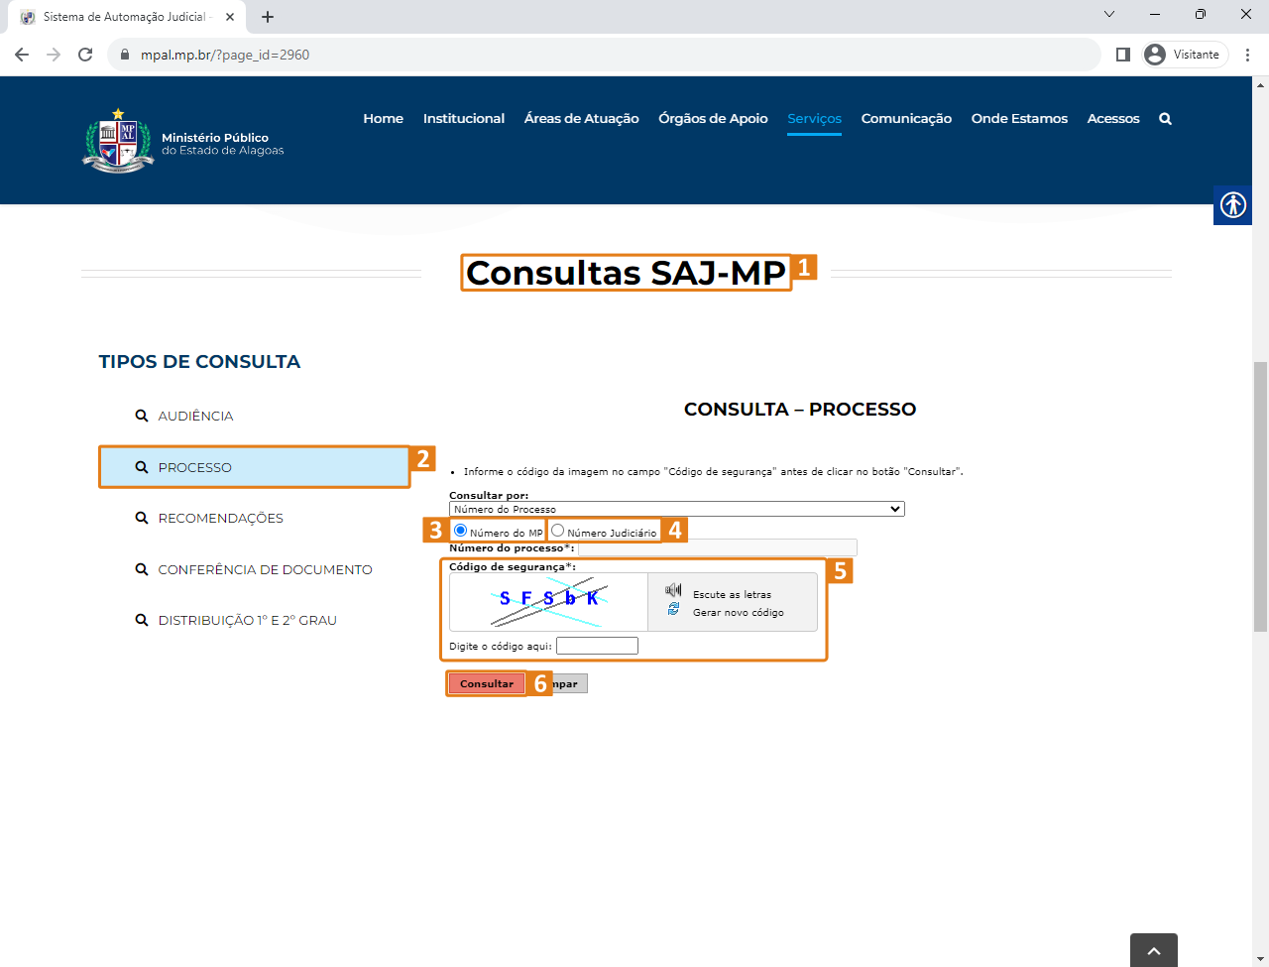This screenshot has width=1269, height=967.
Task: Open the Serviços menu
Action: tap(815, 119)
